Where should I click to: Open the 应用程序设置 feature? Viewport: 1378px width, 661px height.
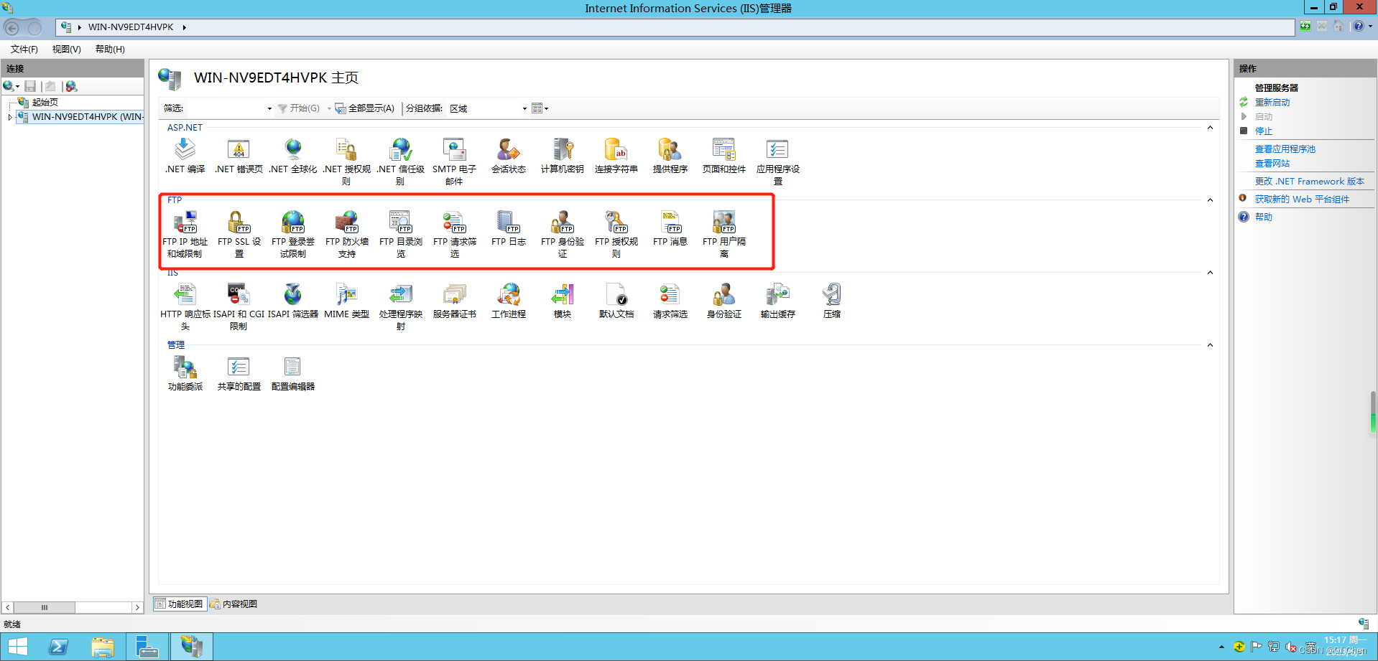[x=778, y=161]
